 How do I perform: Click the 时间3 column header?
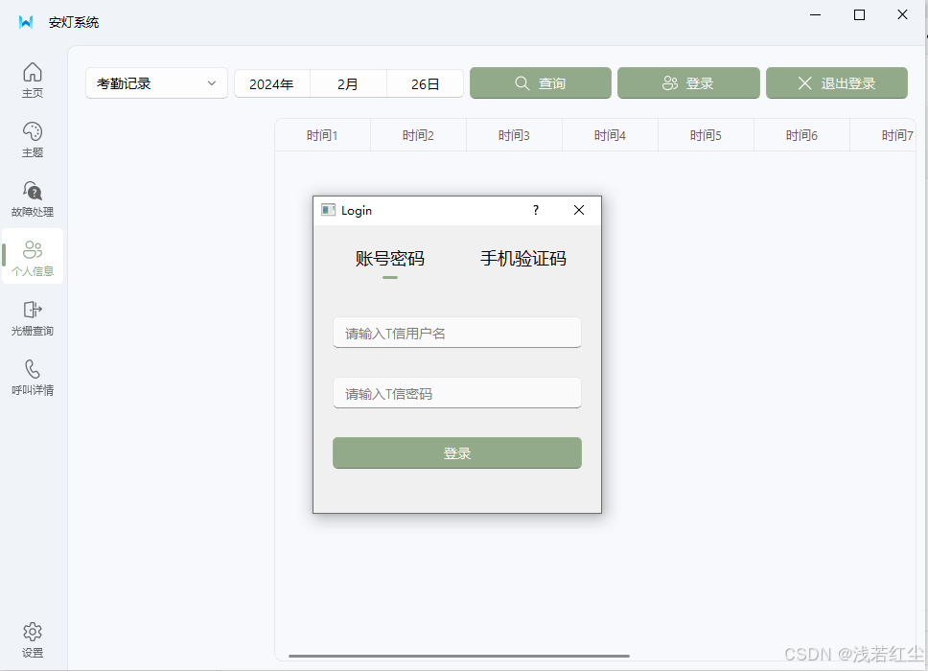click(x=514, y=135)
